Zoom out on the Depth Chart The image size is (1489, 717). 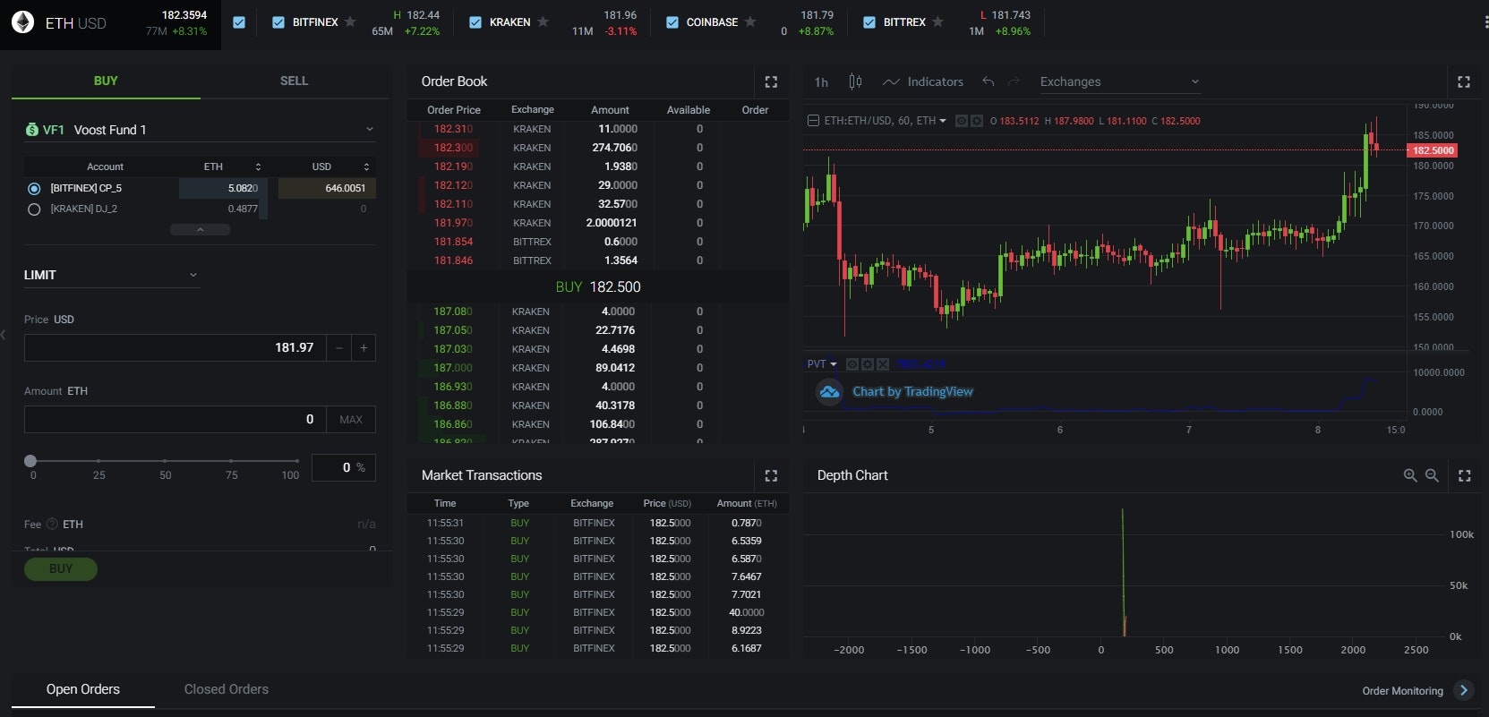[x=1432, y=475]
